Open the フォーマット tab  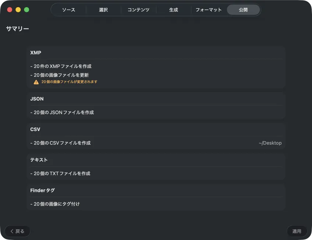pos(208,10)
